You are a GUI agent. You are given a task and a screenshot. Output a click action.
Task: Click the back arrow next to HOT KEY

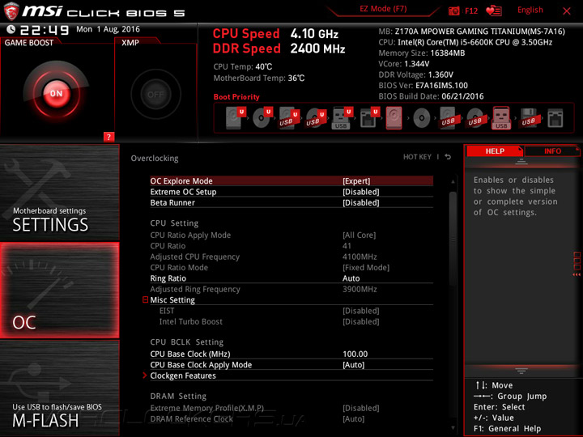coord(448,157)
